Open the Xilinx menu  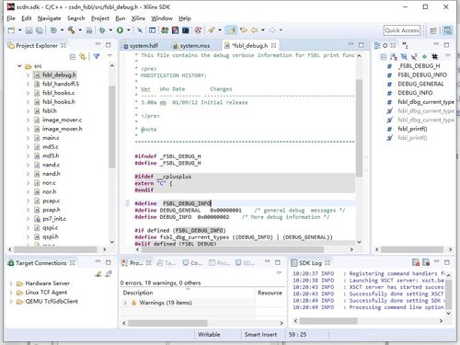tap(138, 18)
